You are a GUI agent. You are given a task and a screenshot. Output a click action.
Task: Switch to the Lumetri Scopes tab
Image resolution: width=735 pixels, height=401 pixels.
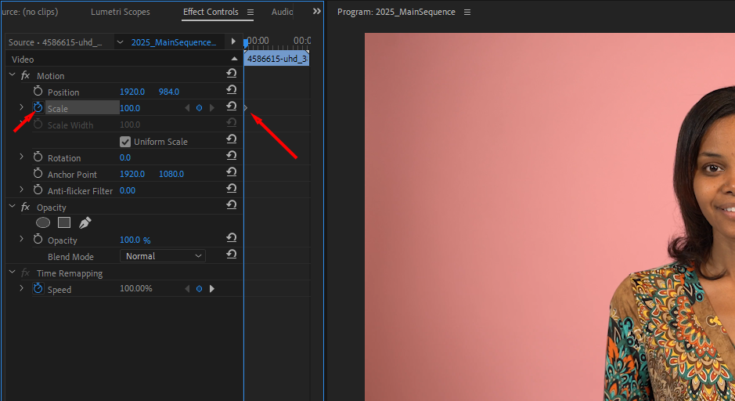(x=121, y=12)
